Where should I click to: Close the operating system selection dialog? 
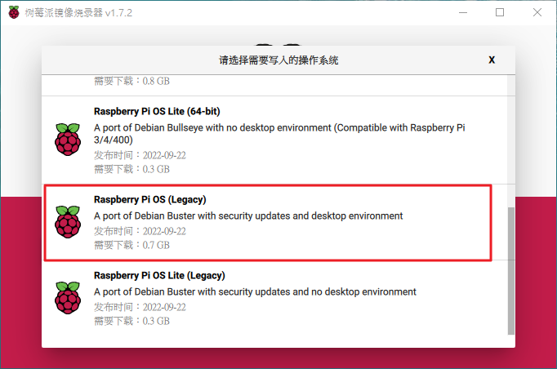coord(492,60)
